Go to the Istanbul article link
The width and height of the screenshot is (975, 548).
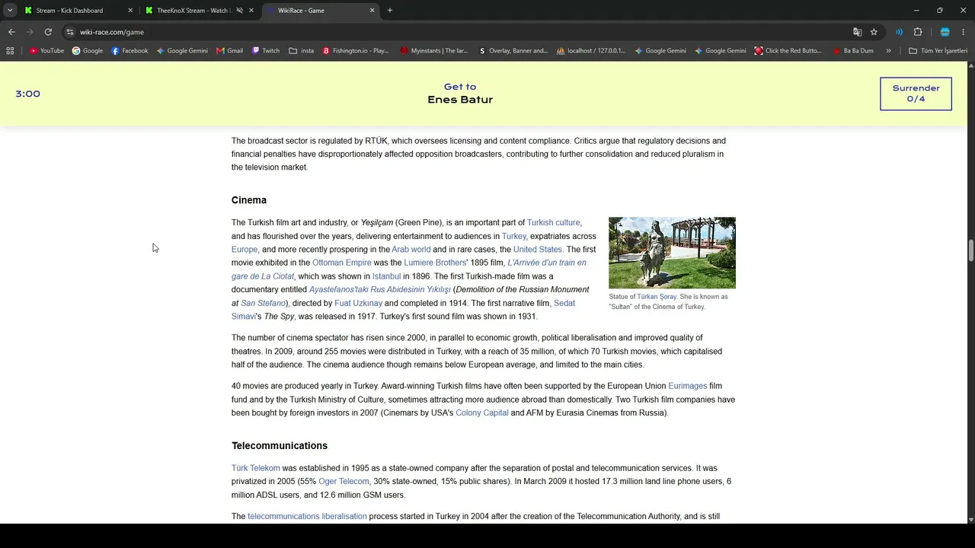coord(386,276)
